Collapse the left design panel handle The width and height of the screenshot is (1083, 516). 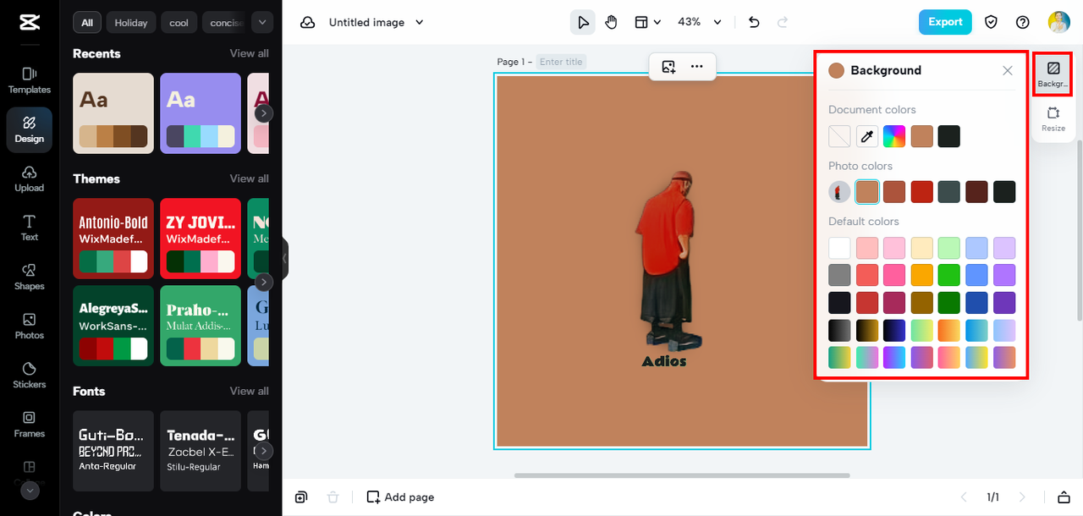(x=285, y=258)
